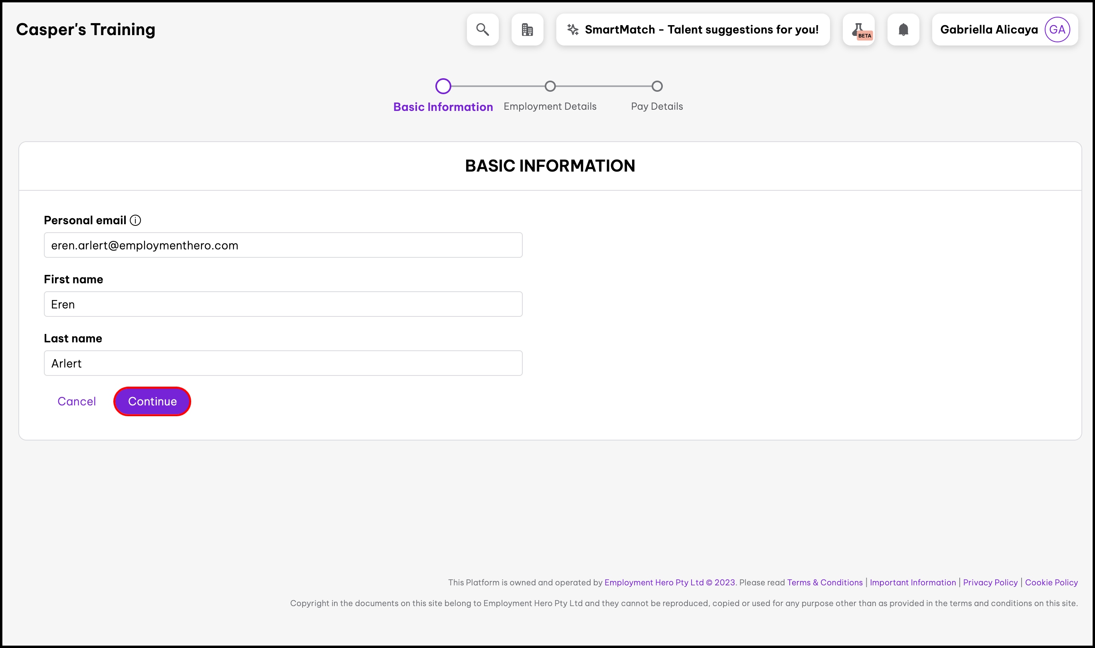The height and width of the screenshot is (648, 1095).
Task: Focus the Last name field
Action: pos(283,363)
